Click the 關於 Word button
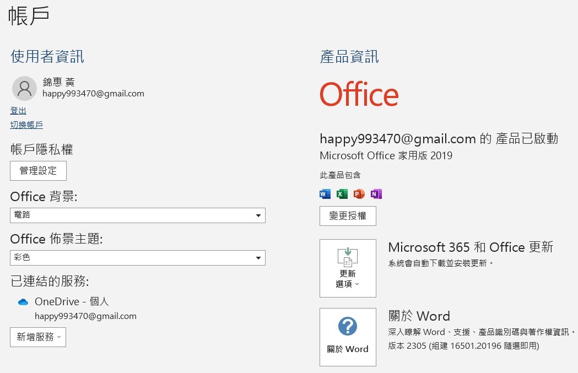This screenshot has height=373, width=578. pyautogui.click(x=348, y=337)
